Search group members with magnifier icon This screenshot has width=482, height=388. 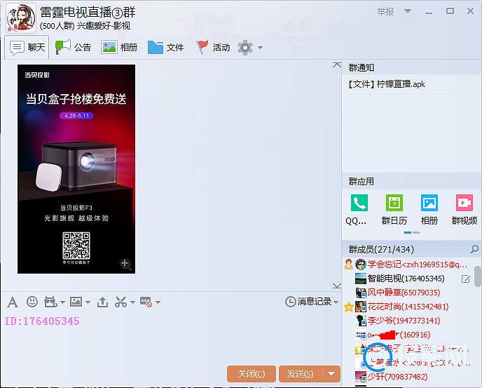pos(474,249)
